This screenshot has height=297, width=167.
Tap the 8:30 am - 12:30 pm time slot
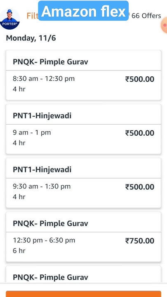pos(44,79)
